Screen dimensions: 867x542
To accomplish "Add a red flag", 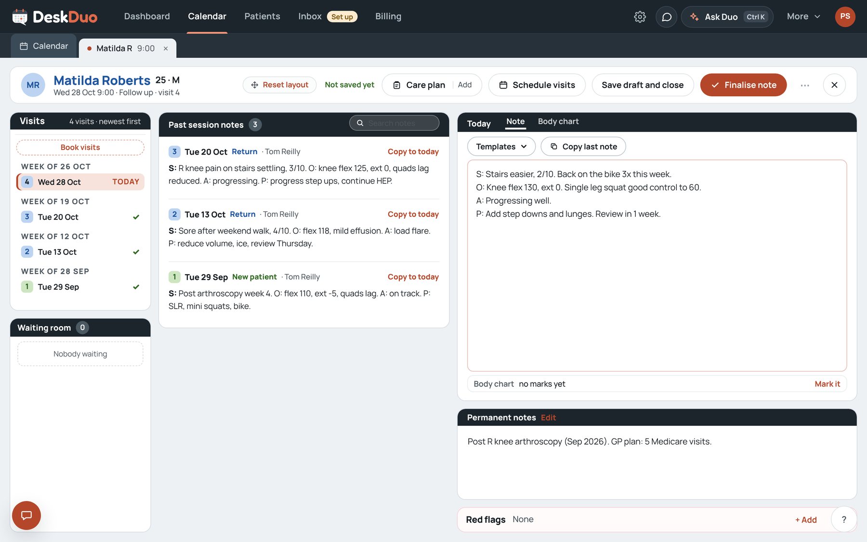I will click(806, 520).
